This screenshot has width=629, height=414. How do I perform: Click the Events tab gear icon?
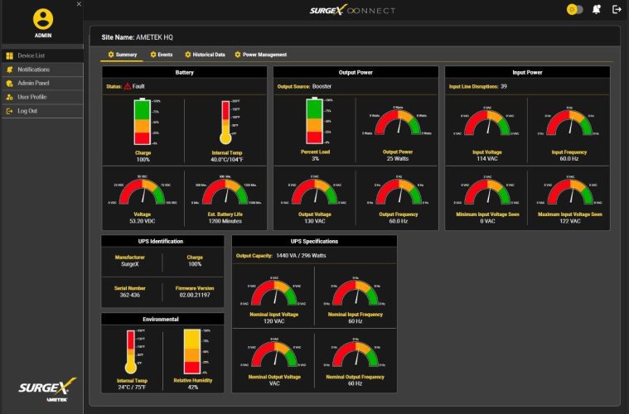153,55
